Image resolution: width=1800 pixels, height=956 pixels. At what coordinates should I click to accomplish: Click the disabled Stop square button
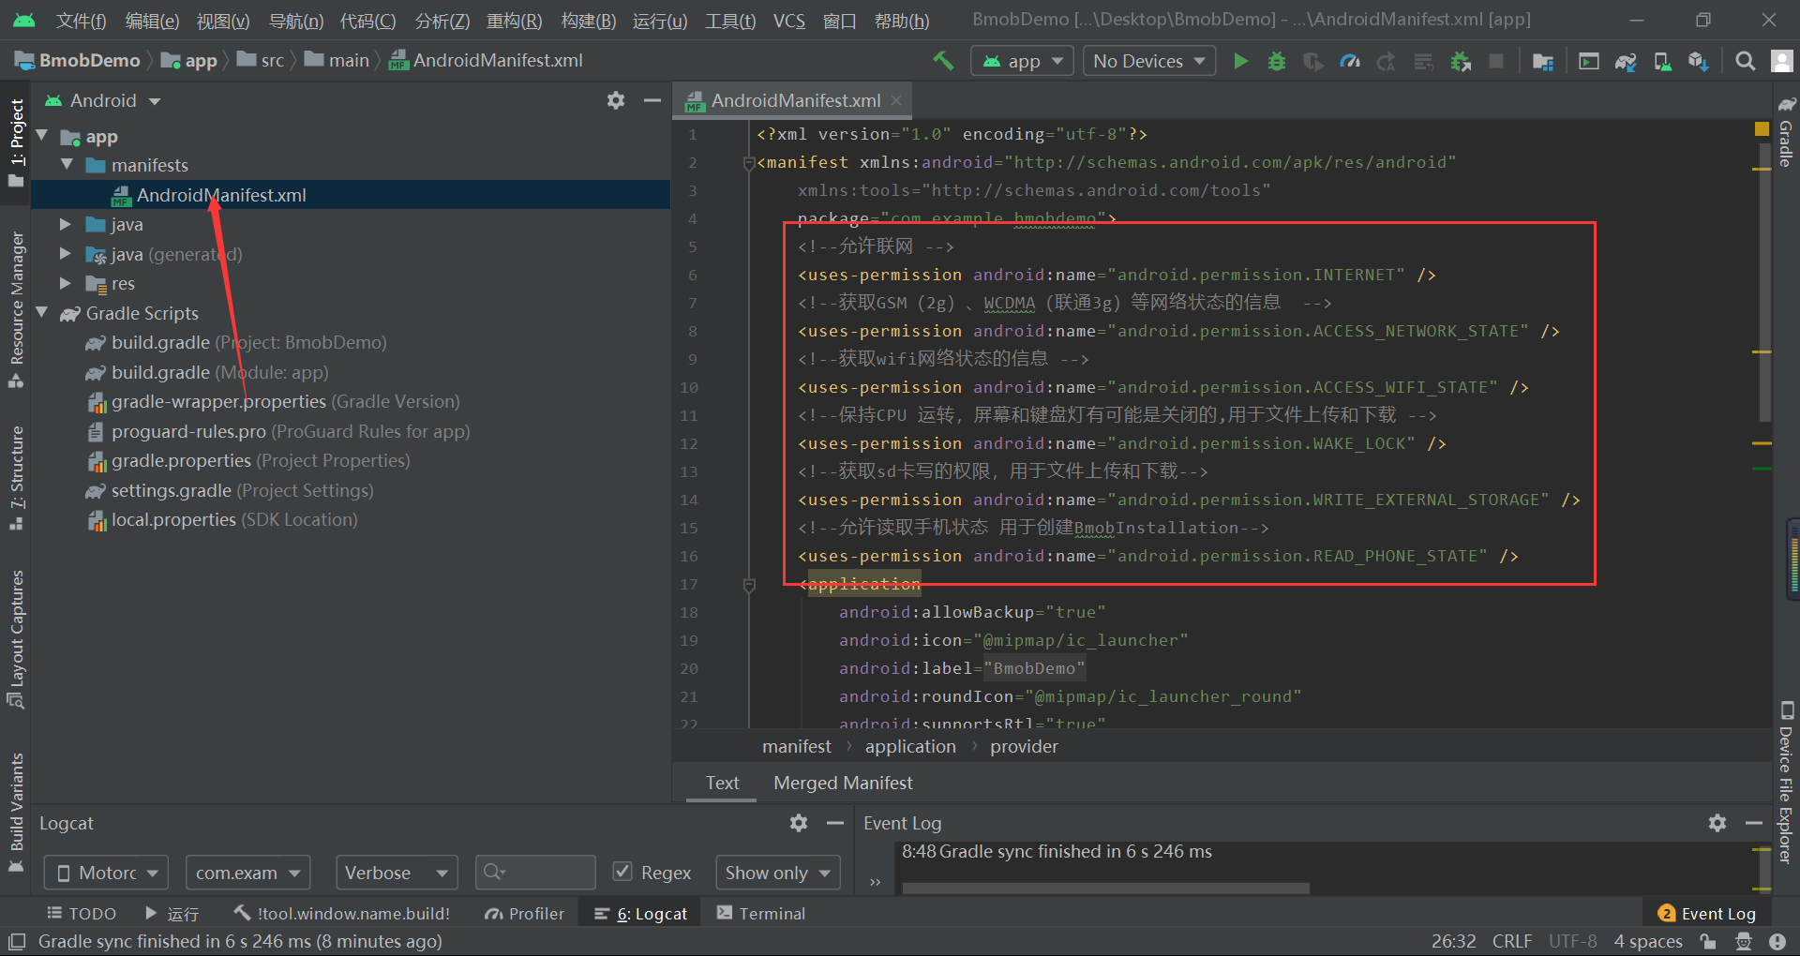click(1496, 61)
